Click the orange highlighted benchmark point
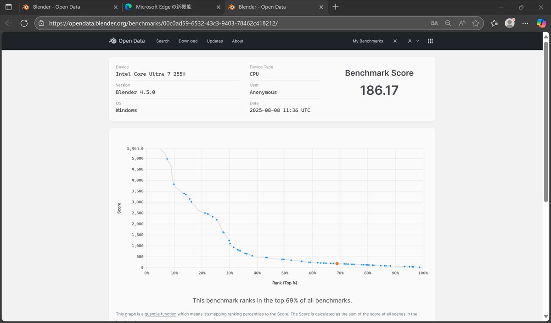The height and width of the screenshot is (323, 551). pos(337,263)
